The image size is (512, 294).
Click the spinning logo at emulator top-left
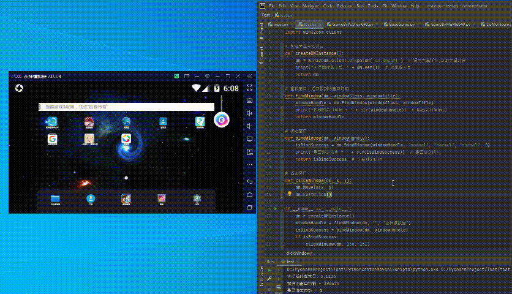pyautogui.click(x=19, y=88)
